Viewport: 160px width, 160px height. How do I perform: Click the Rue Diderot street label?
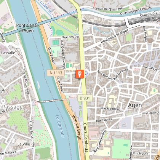tap(151, 113)
